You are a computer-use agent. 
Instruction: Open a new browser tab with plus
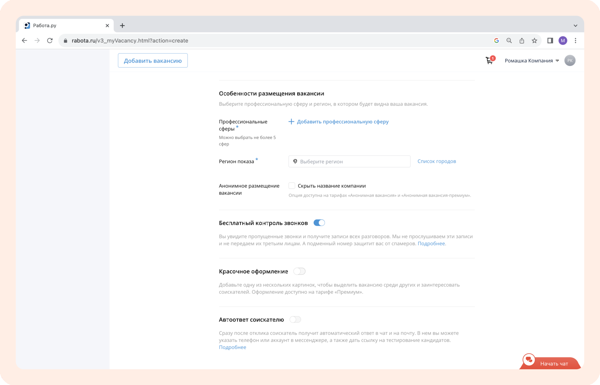tap(122, 26)
